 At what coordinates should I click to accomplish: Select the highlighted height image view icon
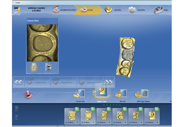click(34, 67)
